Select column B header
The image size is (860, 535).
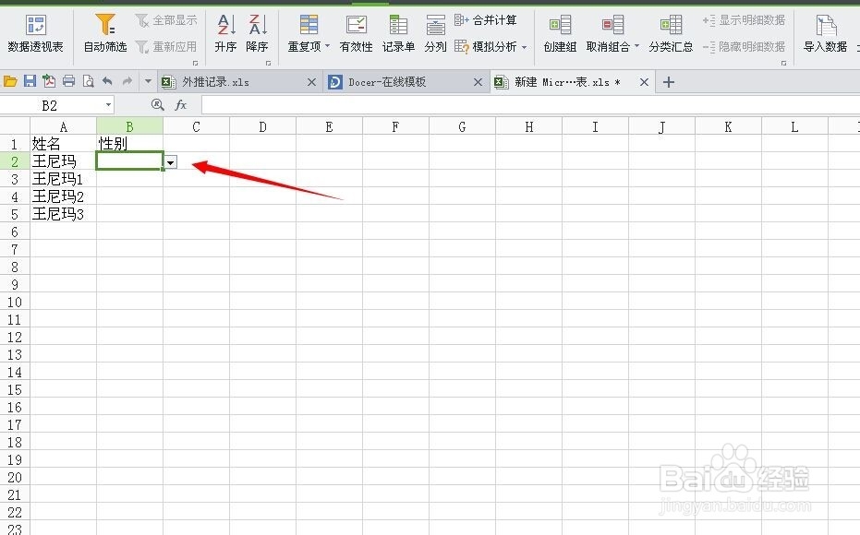pyautogui.click(x=129, y=127)
